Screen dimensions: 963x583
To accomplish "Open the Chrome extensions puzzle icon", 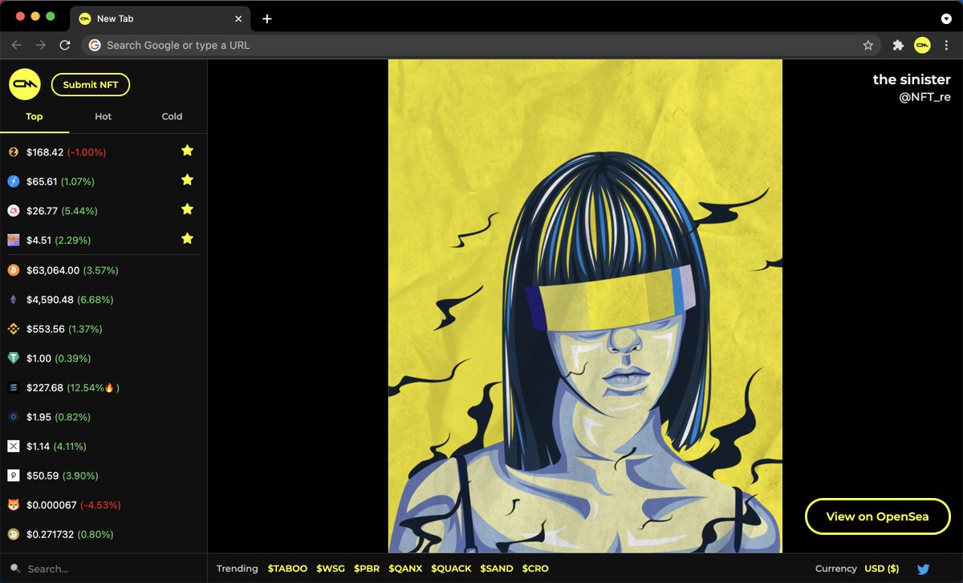I will (x=898, y=46).
